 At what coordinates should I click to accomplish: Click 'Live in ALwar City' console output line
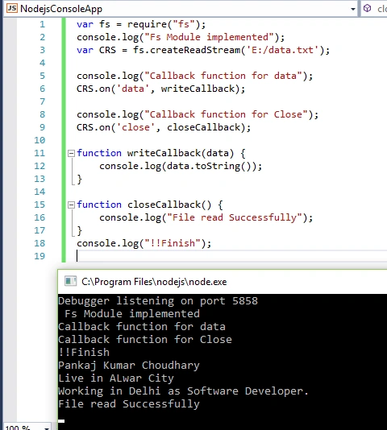(x=116, y=378)
